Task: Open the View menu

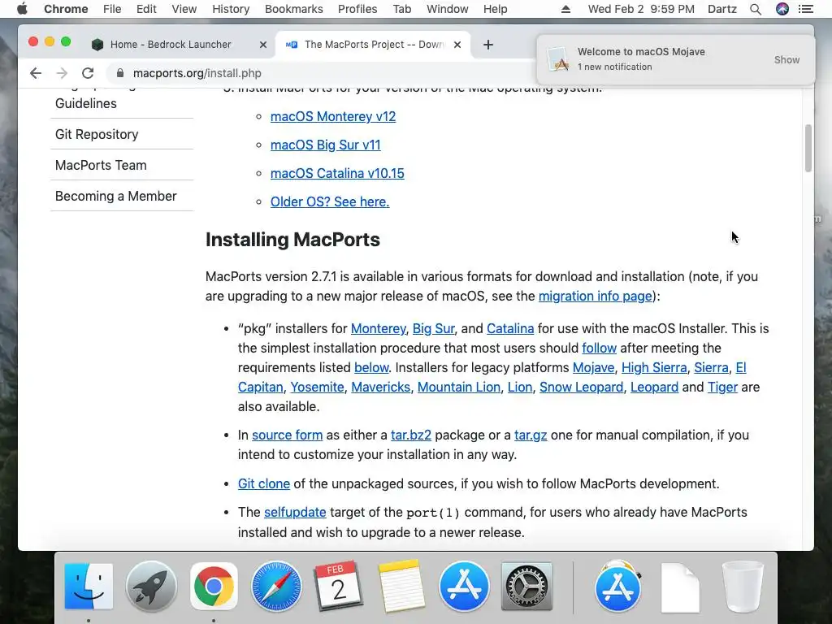Action: pos(184,9)
